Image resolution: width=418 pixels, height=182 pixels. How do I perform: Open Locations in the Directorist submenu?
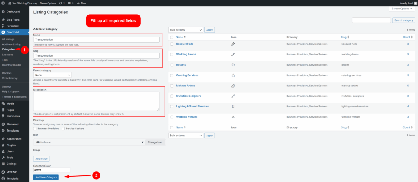(x=7, y=55)
